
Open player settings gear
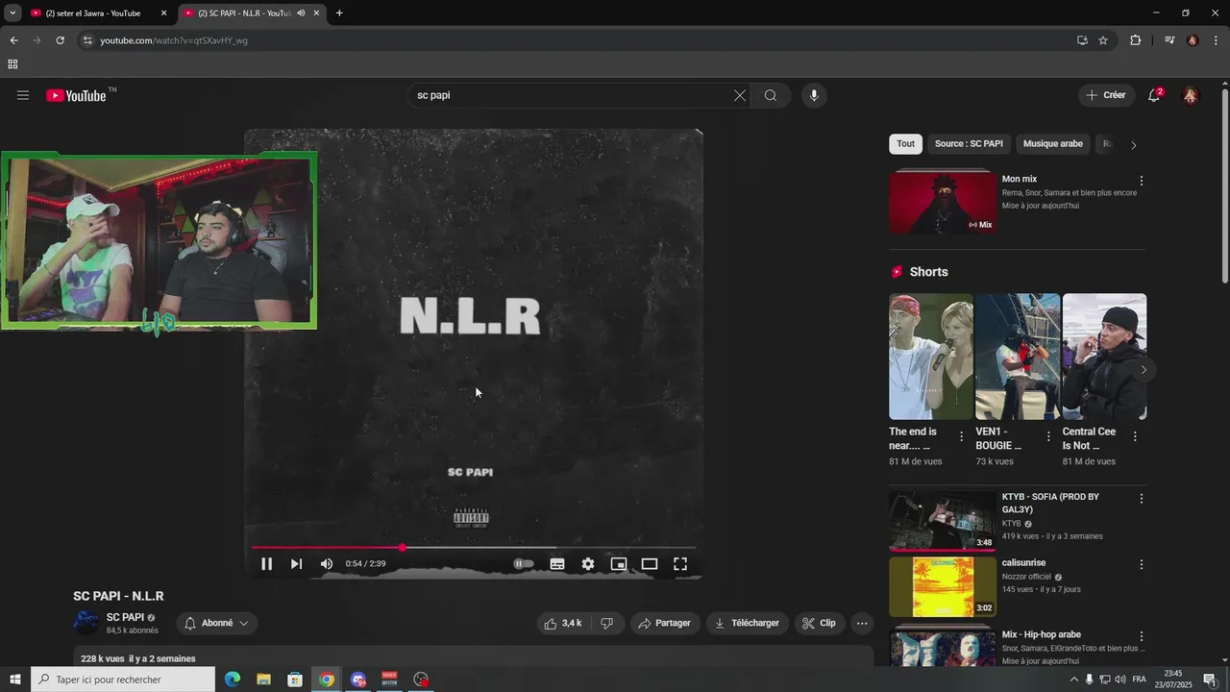(588, 564)
